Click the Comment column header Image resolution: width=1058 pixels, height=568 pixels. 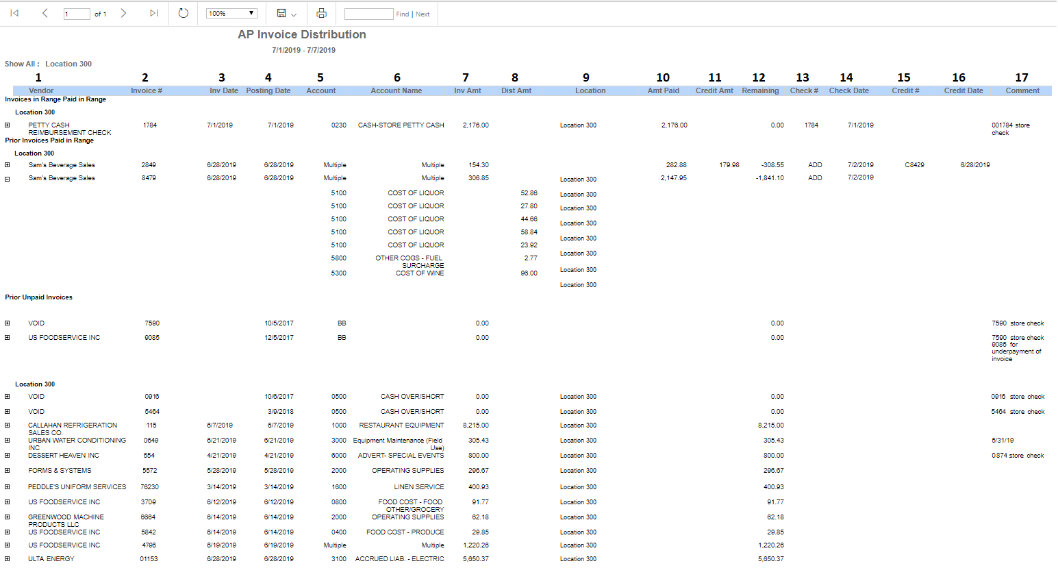[1022, 90]
